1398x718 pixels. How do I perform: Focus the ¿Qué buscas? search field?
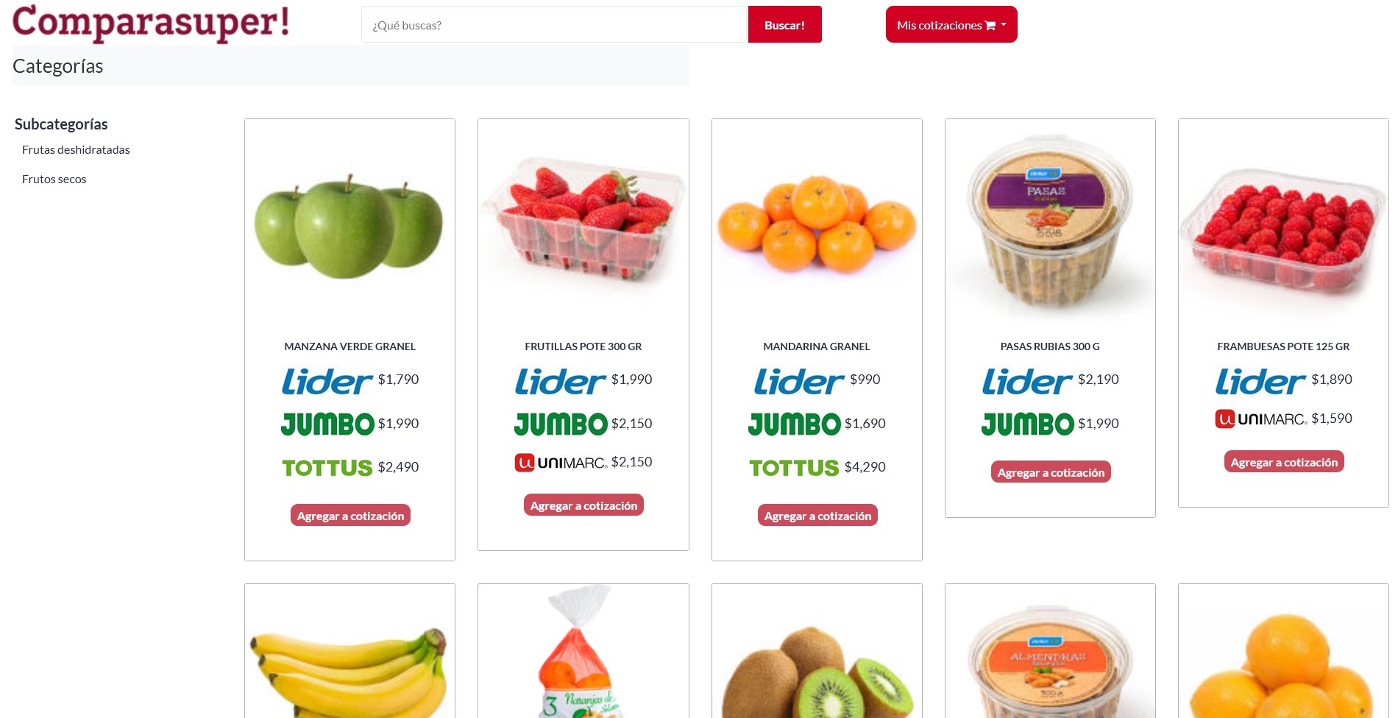pos(554,24)
